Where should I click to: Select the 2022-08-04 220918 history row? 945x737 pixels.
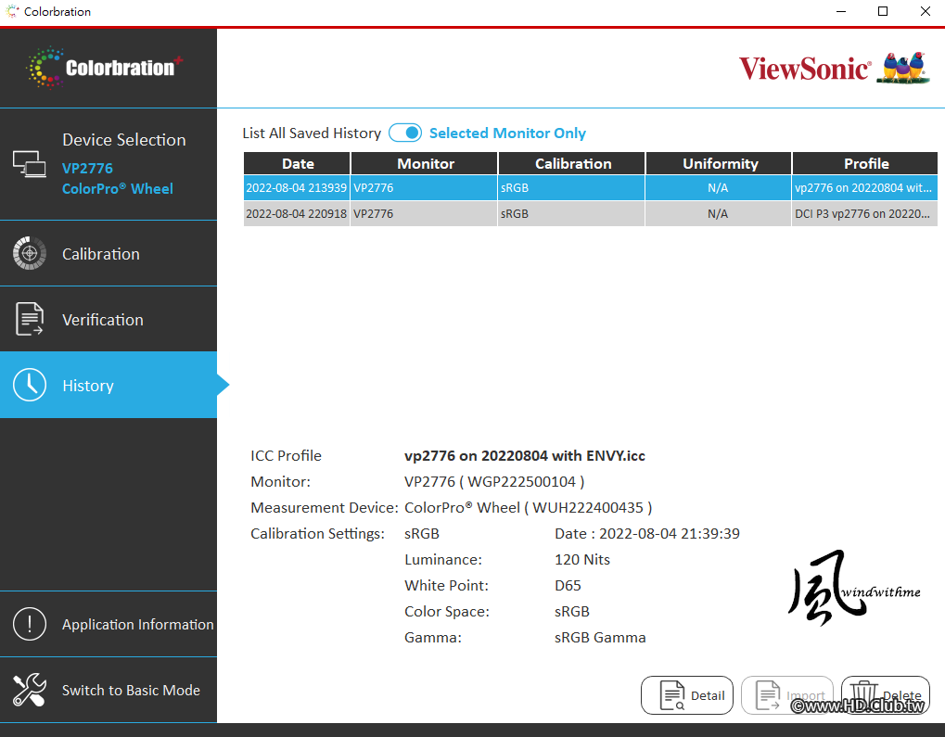point(591,213)
